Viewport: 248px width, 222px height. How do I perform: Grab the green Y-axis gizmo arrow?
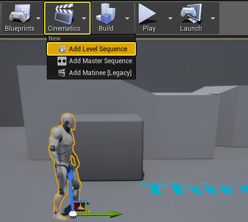(x=101, y=214)
